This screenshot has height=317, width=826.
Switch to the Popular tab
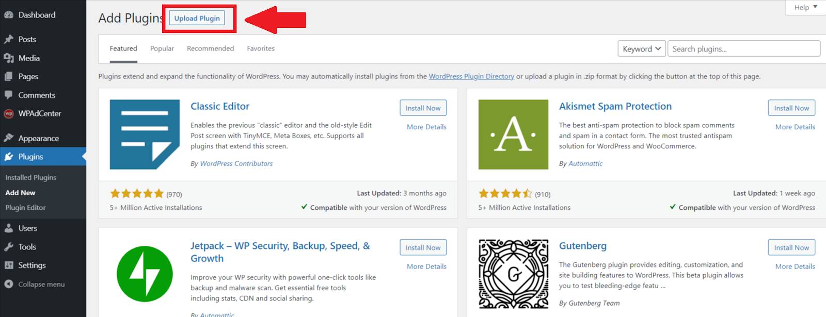(162, 48)
